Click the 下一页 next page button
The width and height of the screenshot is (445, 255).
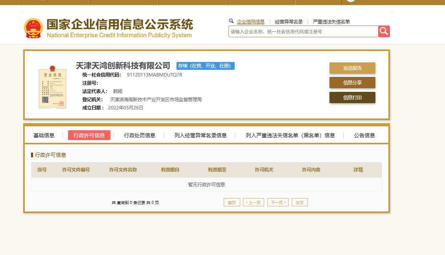point(278,202)
